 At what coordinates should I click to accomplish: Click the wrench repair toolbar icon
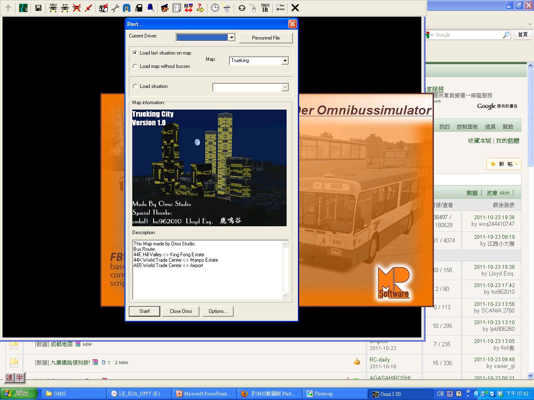(x=115, y=8)
